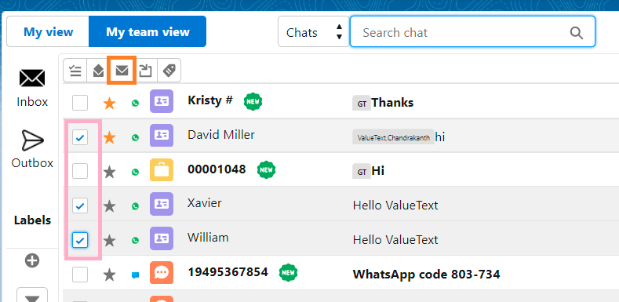Star the Xavier chat
This screenshot has height=302, width=619.
(x=109, y=206)
